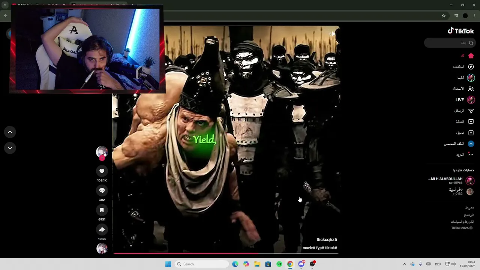Open the Windows Start menu
This screenshot has width=480, height=270.
pos(168,264)
